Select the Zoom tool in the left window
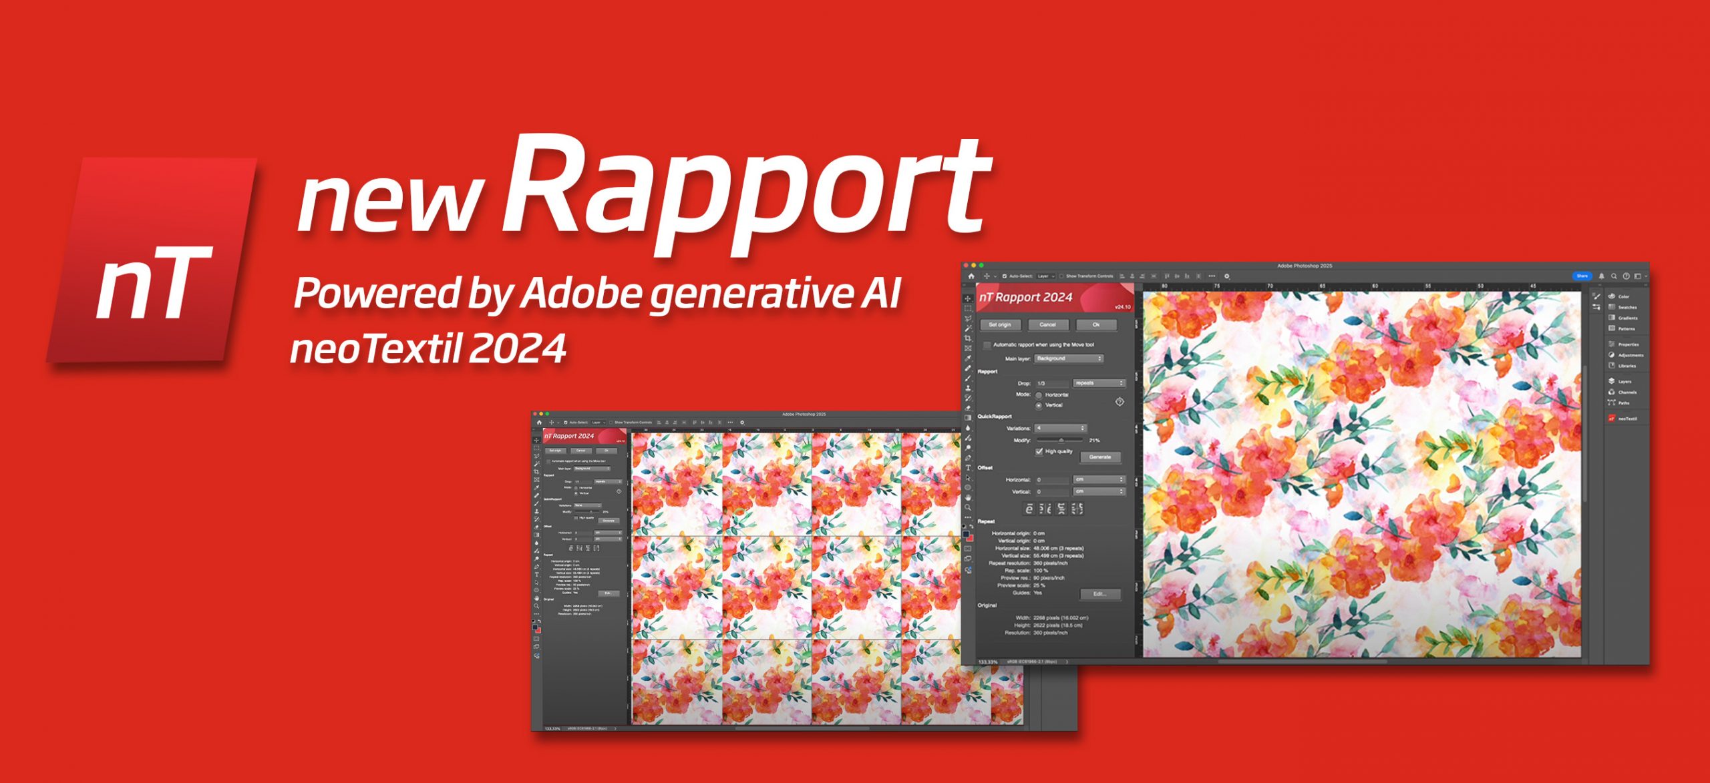1710x783 pixels. point(536,606)
